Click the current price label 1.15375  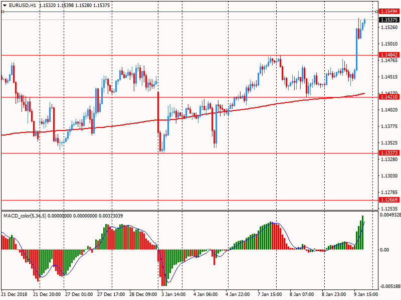(x=389, y=20)
